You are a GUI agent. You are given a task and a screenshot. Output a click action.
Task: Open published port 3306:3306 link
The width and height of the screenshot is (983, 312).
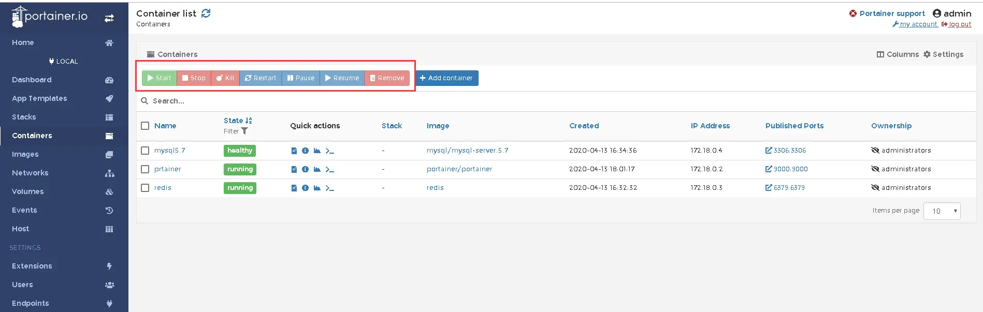tap(786, 151)
